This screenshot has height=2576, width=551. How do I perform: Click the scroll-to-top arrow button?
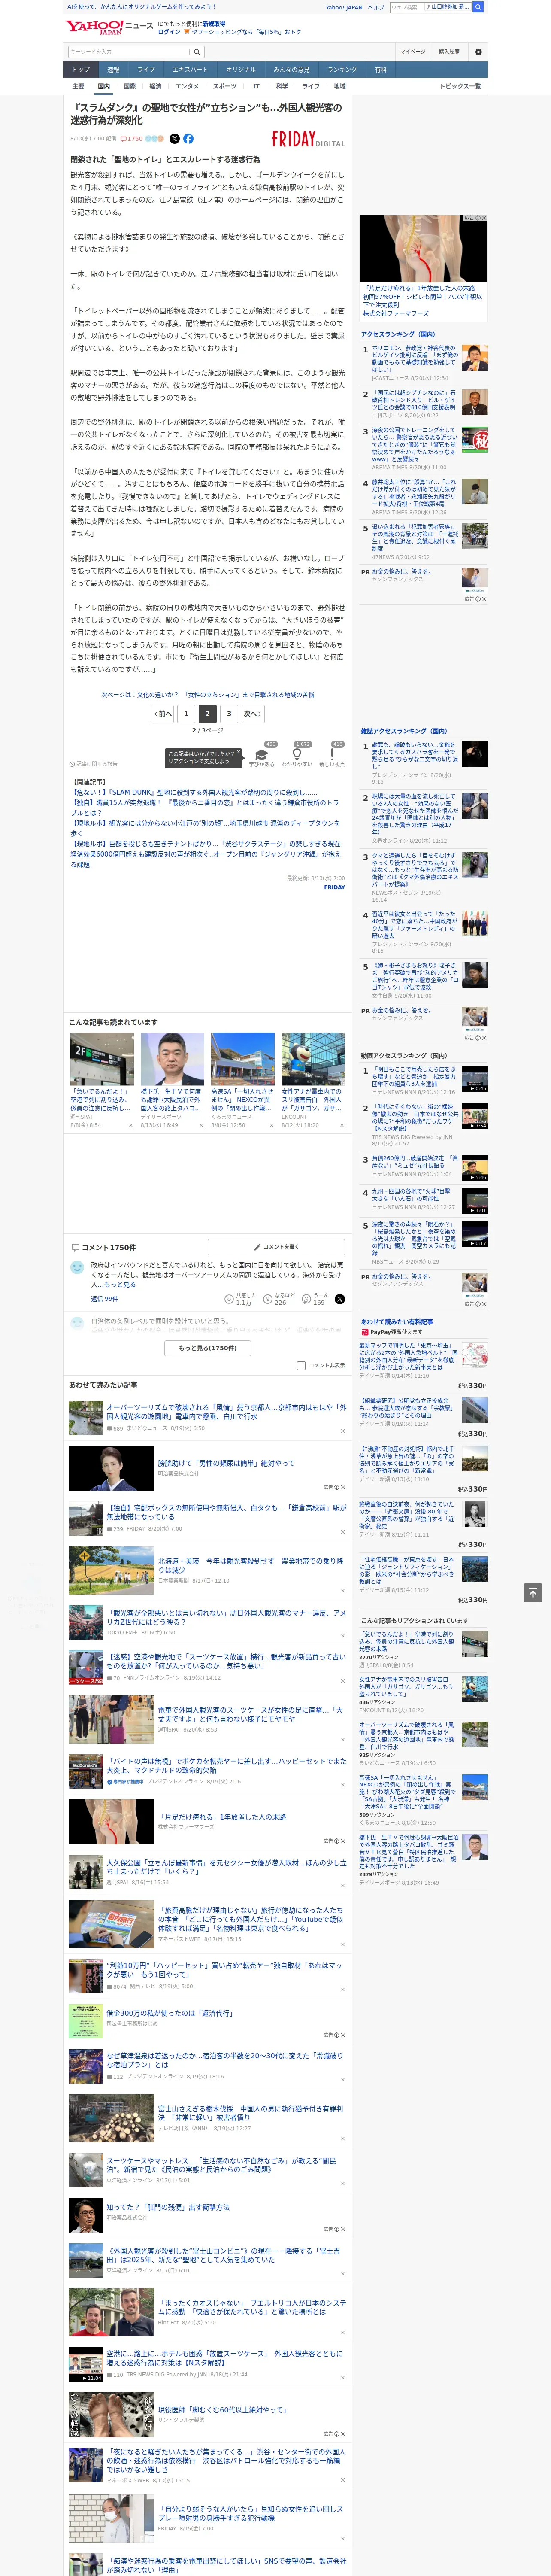tap(532, 1593)
